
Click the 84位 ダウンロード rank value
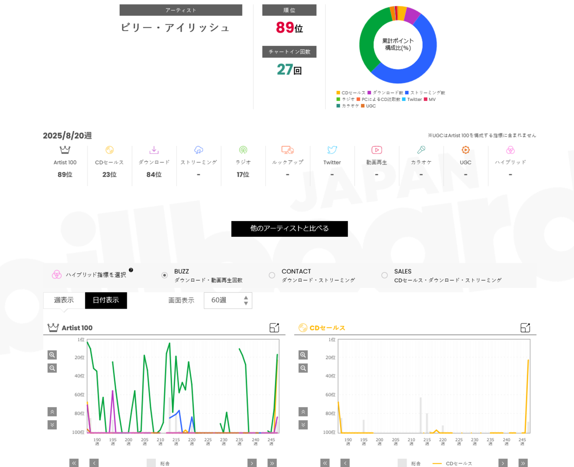(x=154, y=175)
